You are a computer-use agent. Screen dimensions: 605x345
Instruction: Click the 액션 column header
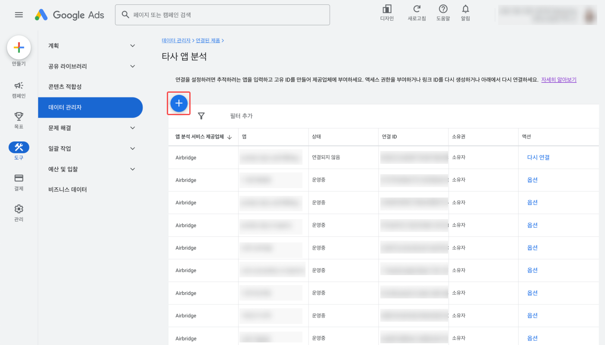click(526, 137)
